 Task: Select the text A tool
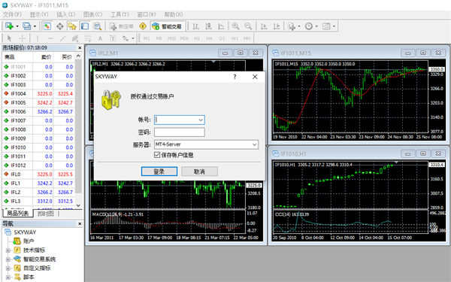[100, 38]
